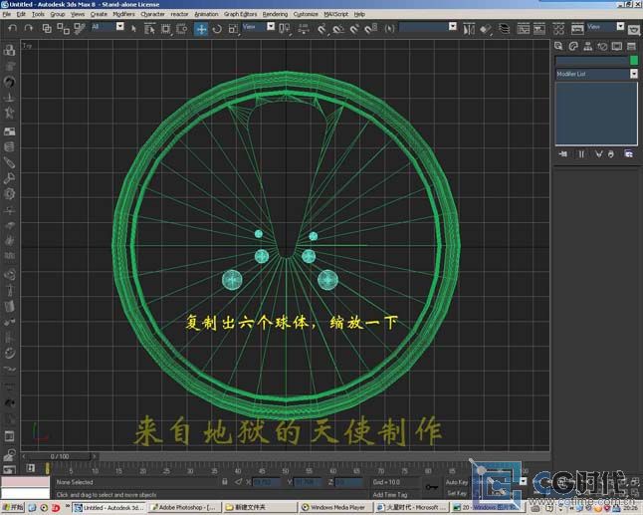Image resolution: width=643 pixels, height=515 pixels.
Task: Open the Layer Manager icon
Action: click(504, 28)
